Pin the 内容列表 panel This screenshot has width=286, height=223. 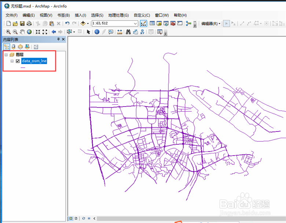click(58, 39)
